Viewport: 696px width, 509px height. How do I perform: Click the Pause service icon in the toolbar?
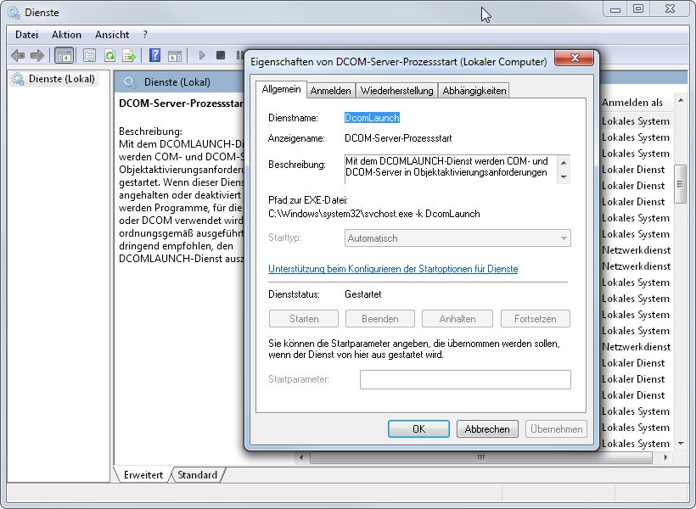(x=239, y=55)
